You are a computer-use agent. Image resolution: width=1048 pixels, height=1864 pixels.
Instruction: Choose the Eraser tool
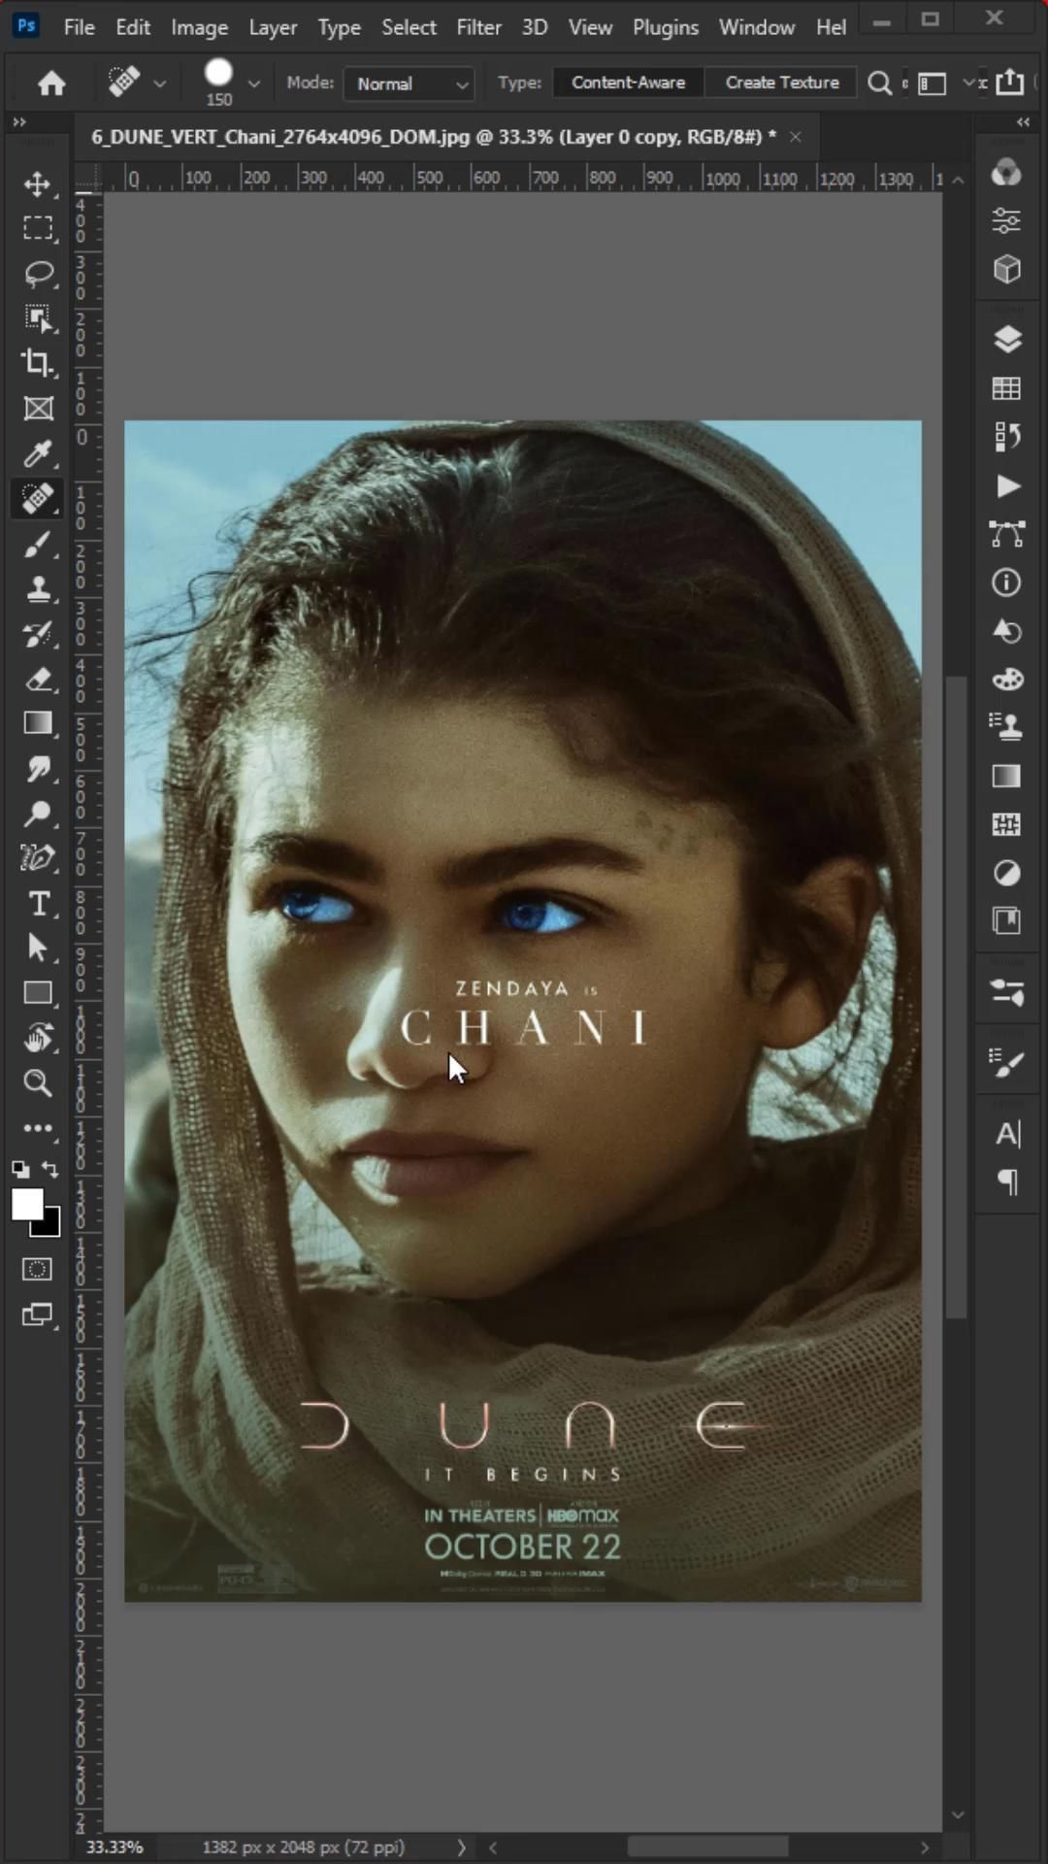38,680
